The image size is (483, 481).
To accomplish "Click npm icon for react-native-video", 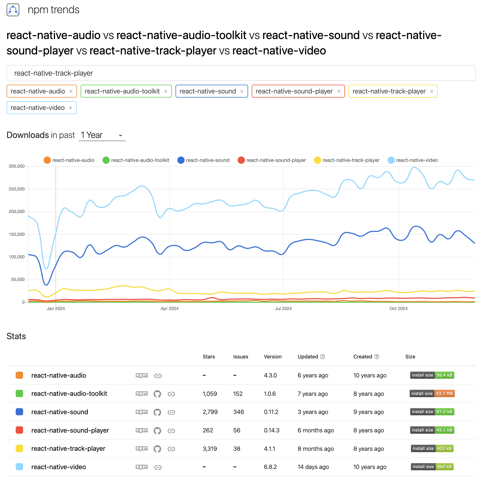I will click(x=142, y=467).
